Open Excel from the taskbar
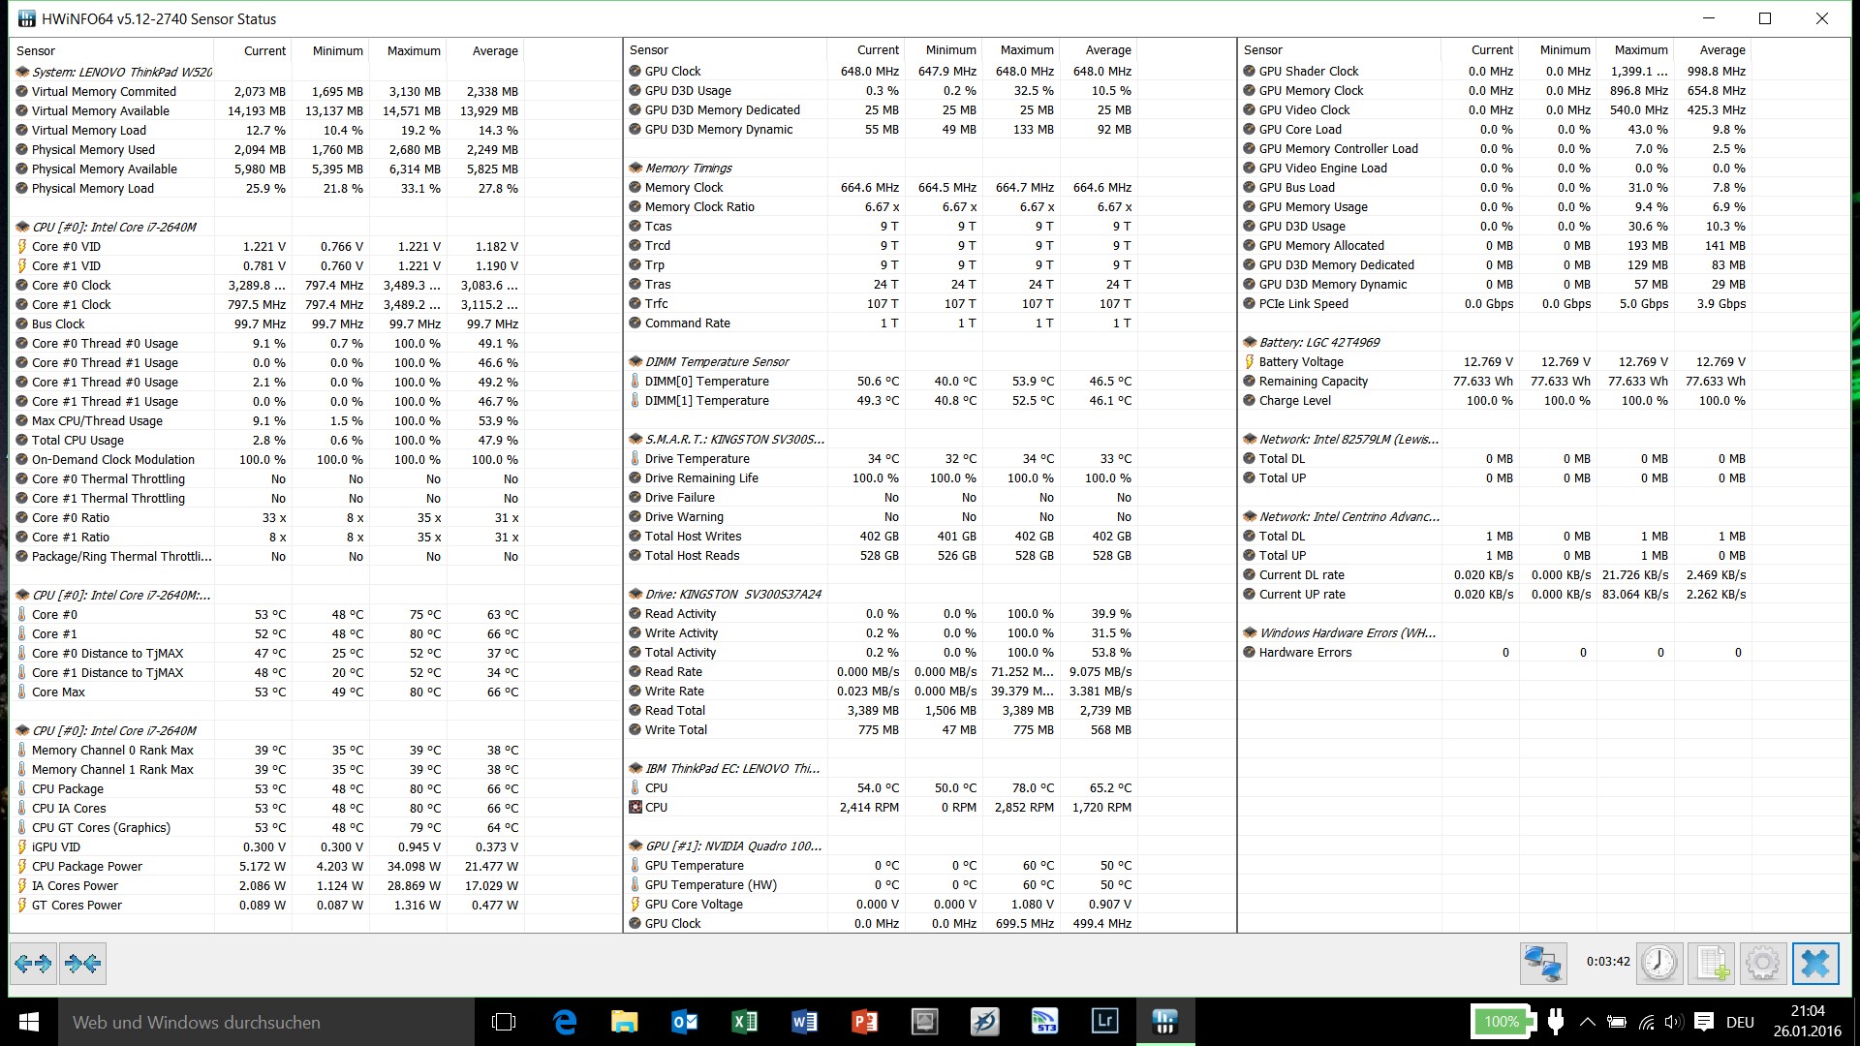1860x1046 pixels. click(744, 1021)
